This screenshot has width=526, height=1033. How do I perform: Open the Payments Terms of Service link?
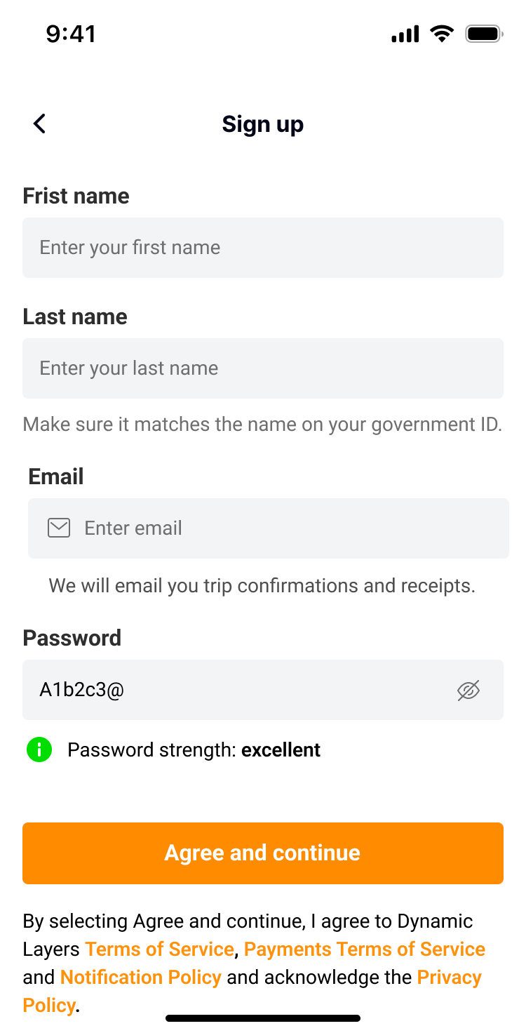(365, 949)
